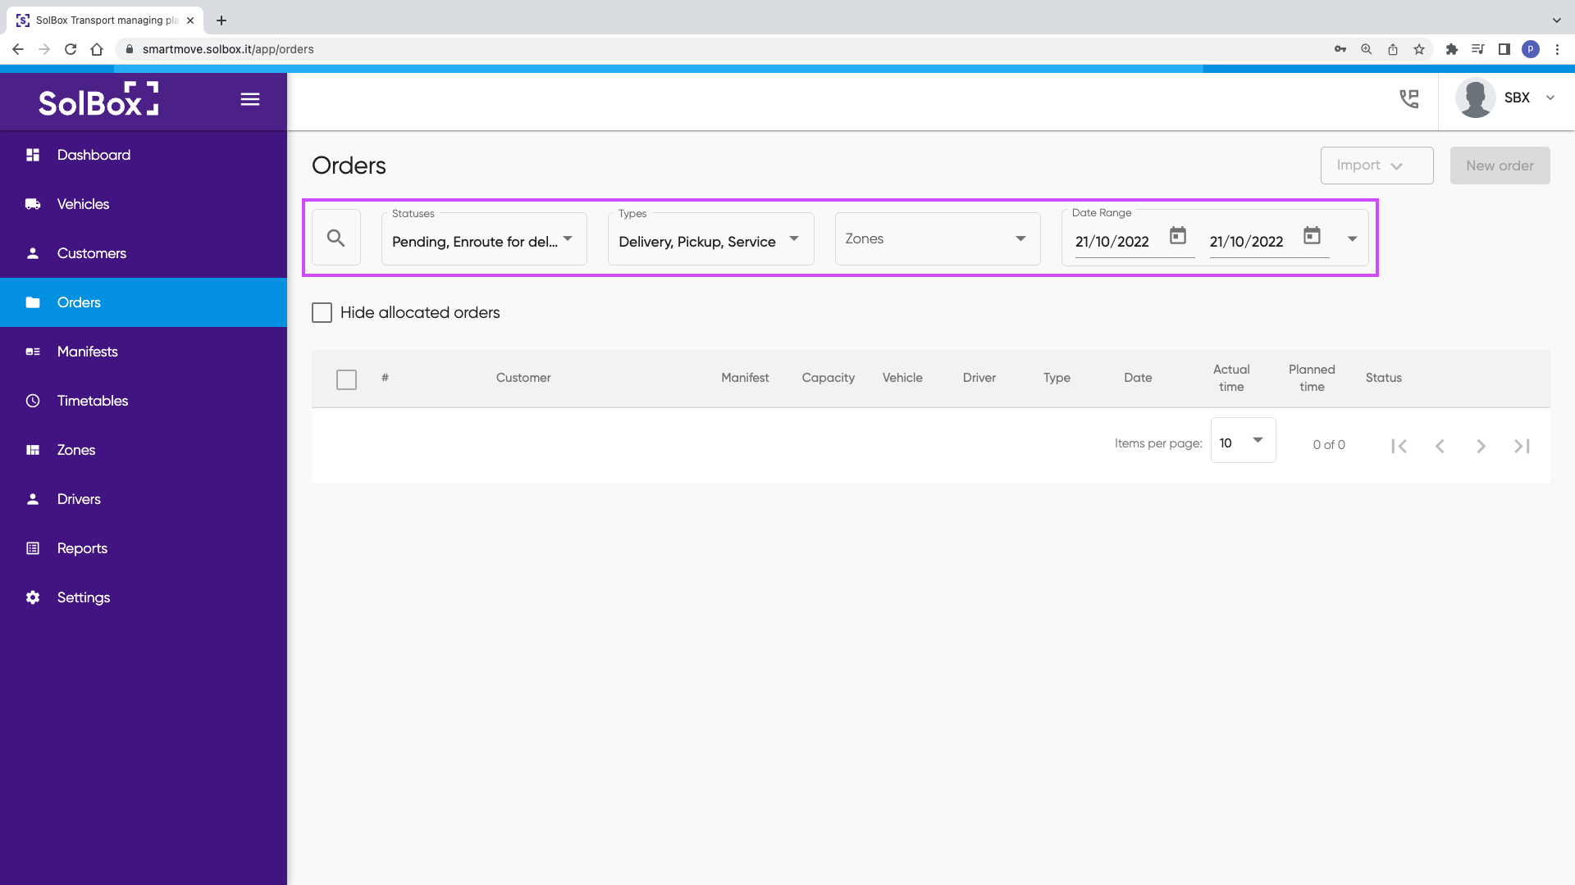The height and width of the screenshot is (885, 1575).
Task: Open the Vehicles menu item
Action: tap(144, 204)
